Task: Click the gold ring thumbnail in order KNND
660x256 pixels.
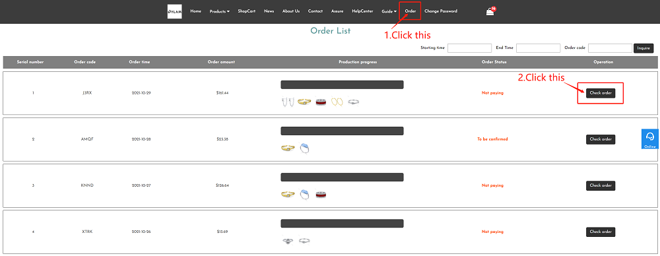Action: coord(288,194)
